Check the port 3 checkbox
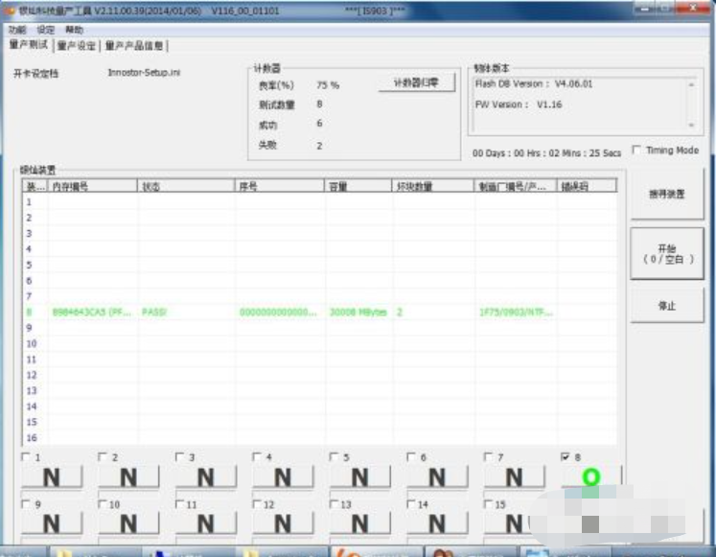716x557 pixels. [180, 456]
